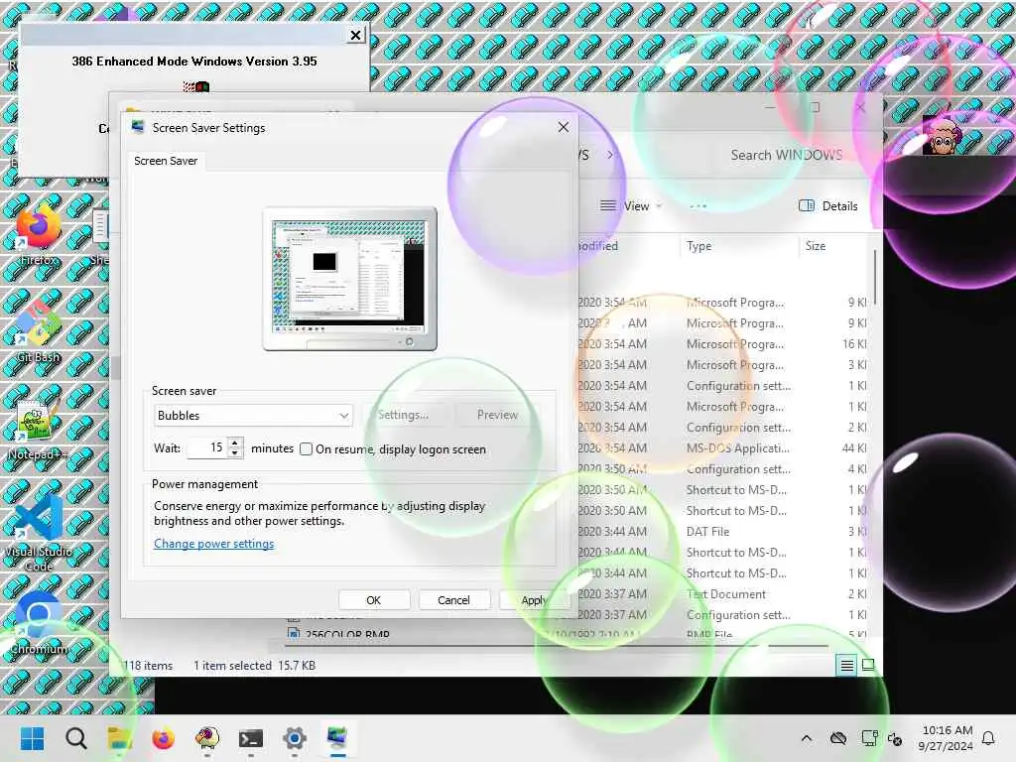This screenshot has width=1016, height=762.
Task: Click the monitor preview thumbnail
Action: click(349, 279)
